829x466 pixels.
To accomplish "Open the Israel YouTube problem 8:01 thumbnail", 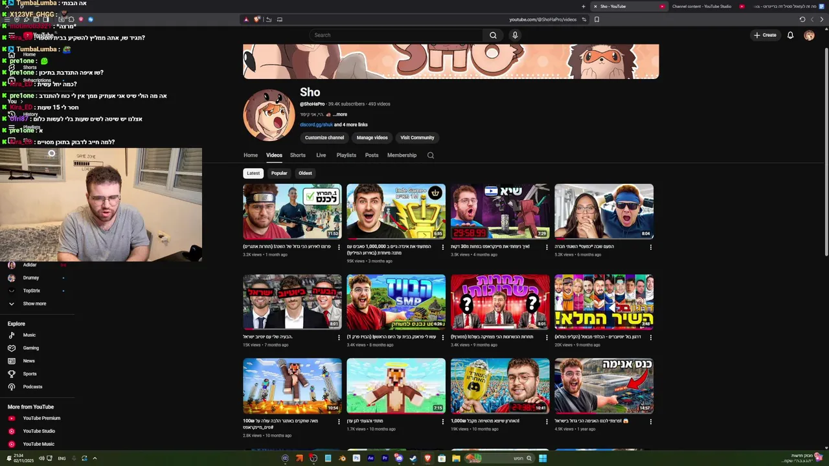I will point(292,302).
